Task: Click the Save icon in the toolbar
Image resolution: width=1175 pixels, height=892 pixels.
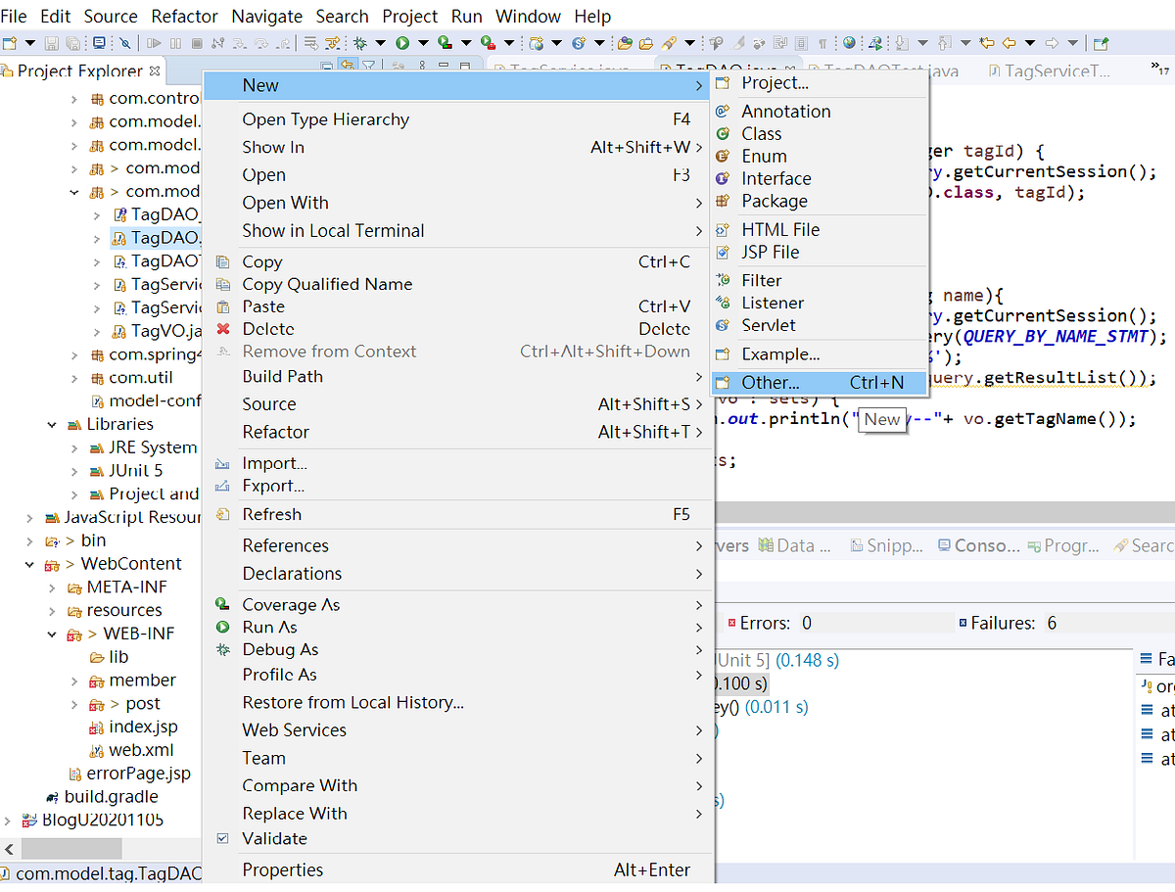Action: 49,44
